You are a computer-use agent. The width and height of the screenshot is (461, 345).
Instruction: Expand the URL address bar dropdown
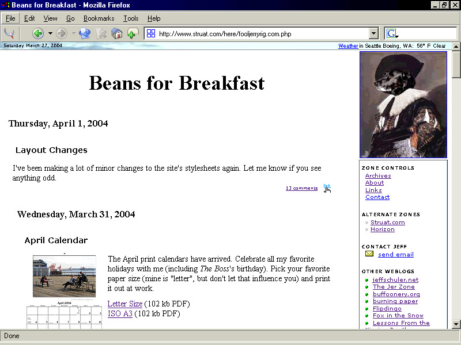[373, 33]
